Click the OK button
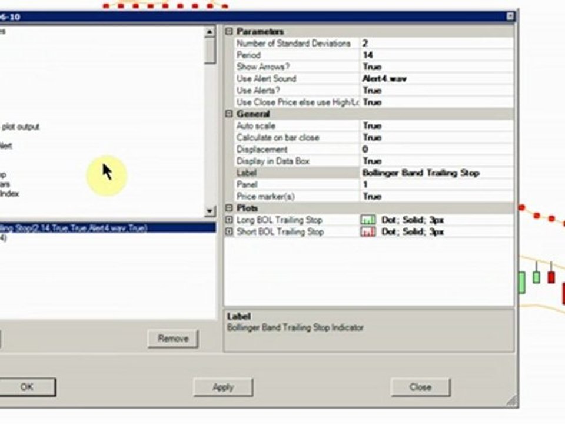 (x=28, y=387)
